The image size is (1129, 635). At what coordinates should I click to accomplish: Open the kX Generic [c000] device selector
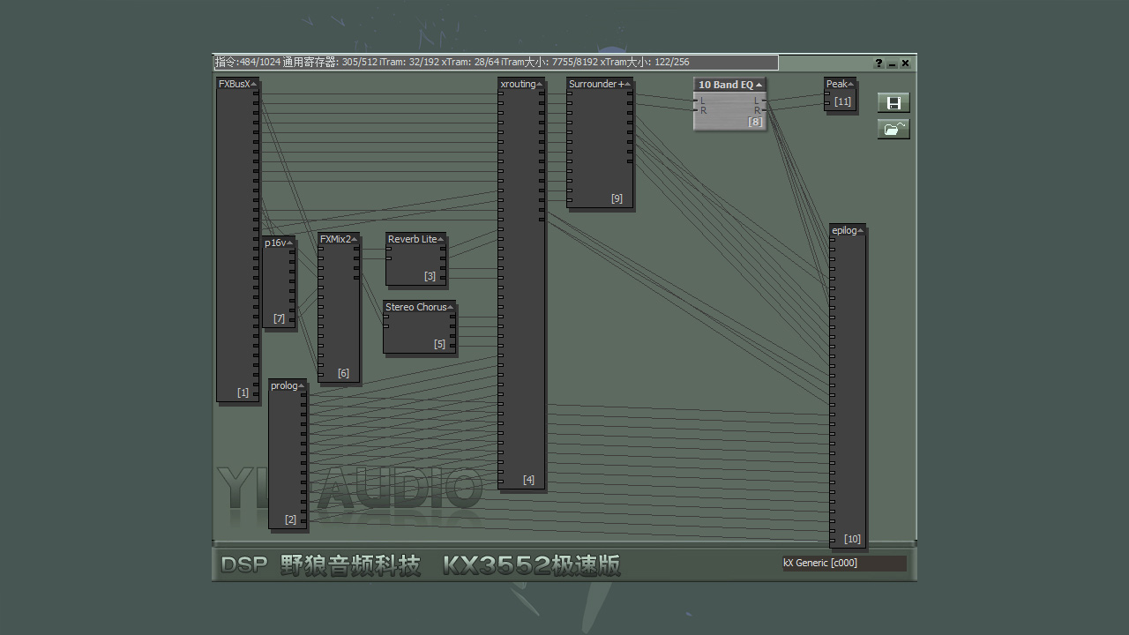point(843,563)
